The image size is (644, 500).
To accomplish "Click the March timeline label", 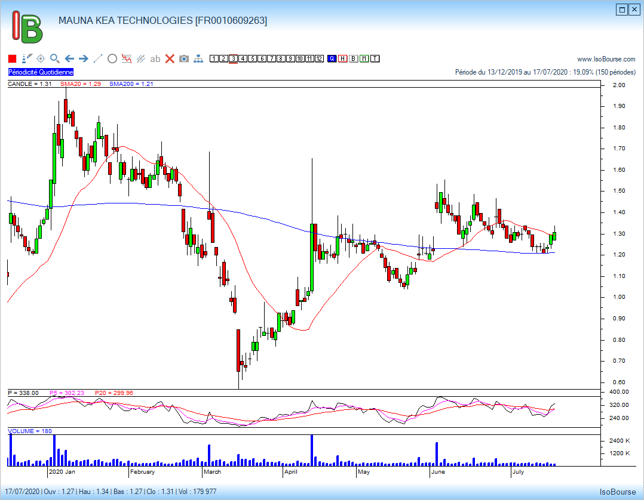I will [212, 472].
